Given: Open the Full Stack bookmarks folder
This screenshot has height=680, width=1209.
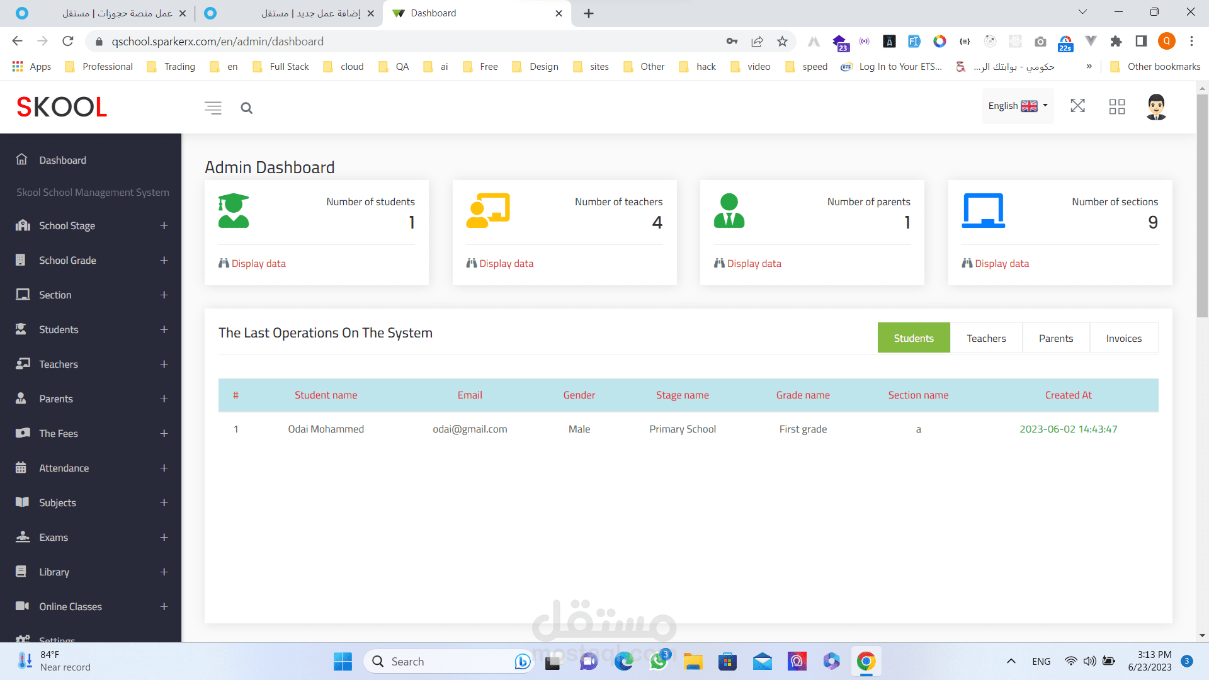Looking at the screenshot, I should 281,67.
